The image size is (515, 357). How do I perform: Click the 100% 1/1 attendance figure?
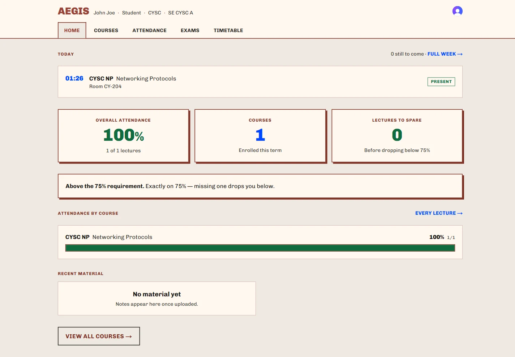click(x=442, y=237)
